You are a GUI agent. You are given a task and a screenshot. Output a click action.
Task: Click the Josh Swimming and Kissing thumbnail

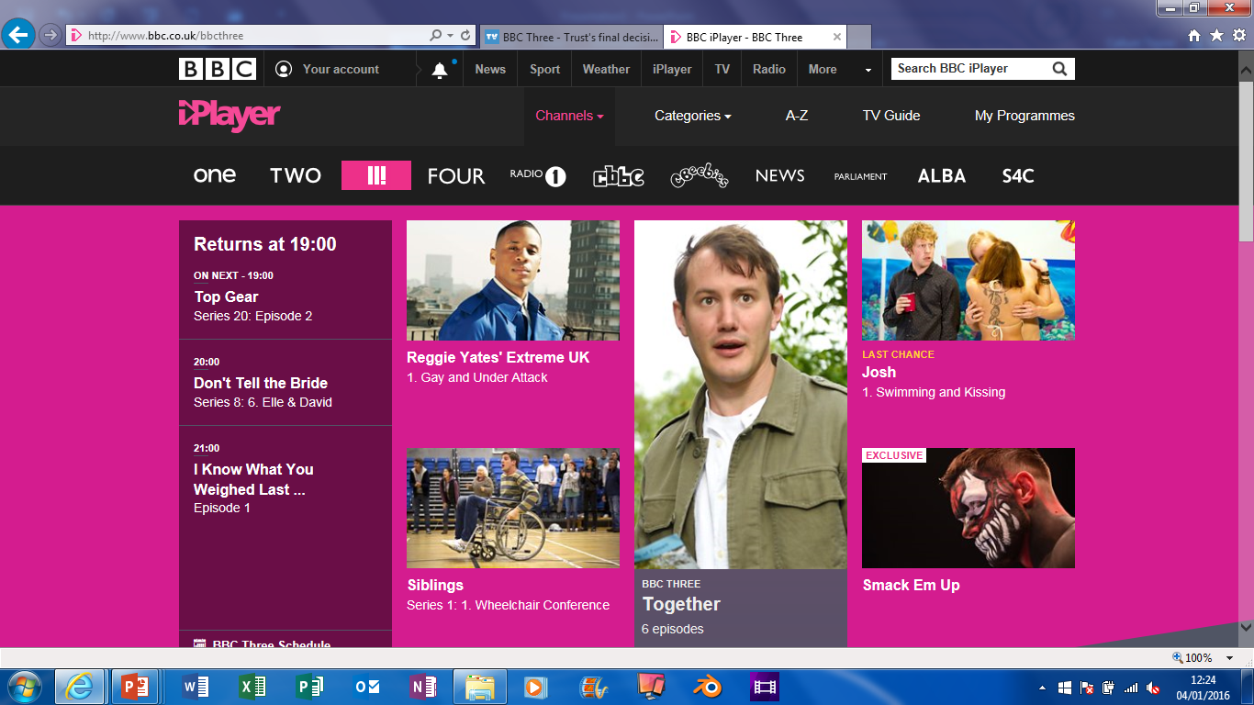[968, 281]
